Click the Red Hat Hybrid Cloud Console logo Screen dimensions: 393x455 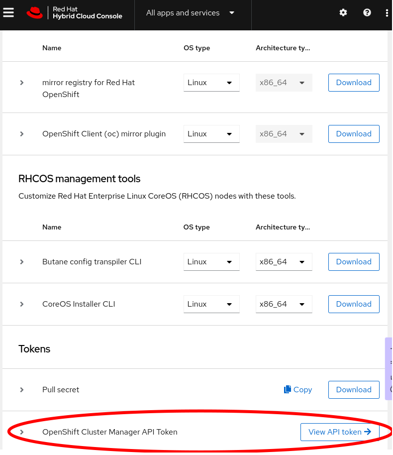(75, 13)
